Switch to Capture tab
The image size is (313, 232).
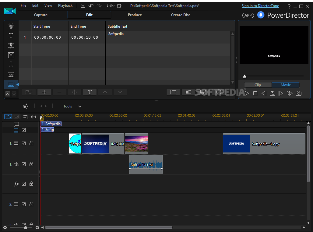tap(41, 15)
